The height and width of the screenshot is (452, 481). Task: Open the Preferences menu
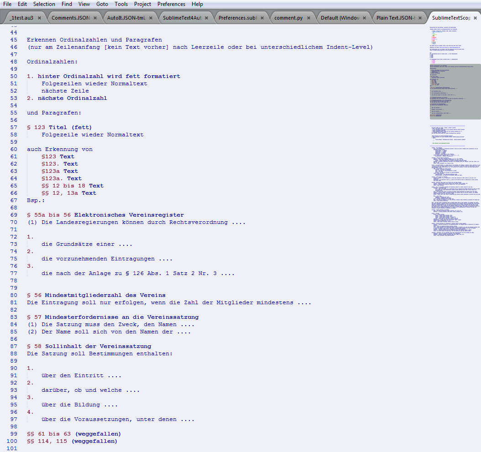coord(171,4)
